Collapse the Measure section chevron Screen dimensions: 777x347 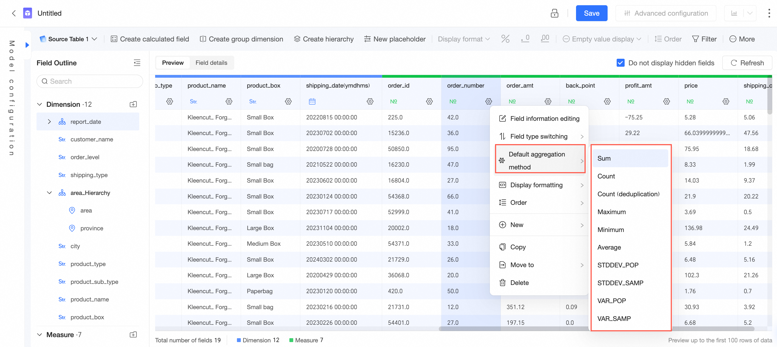tap(40, 335)
